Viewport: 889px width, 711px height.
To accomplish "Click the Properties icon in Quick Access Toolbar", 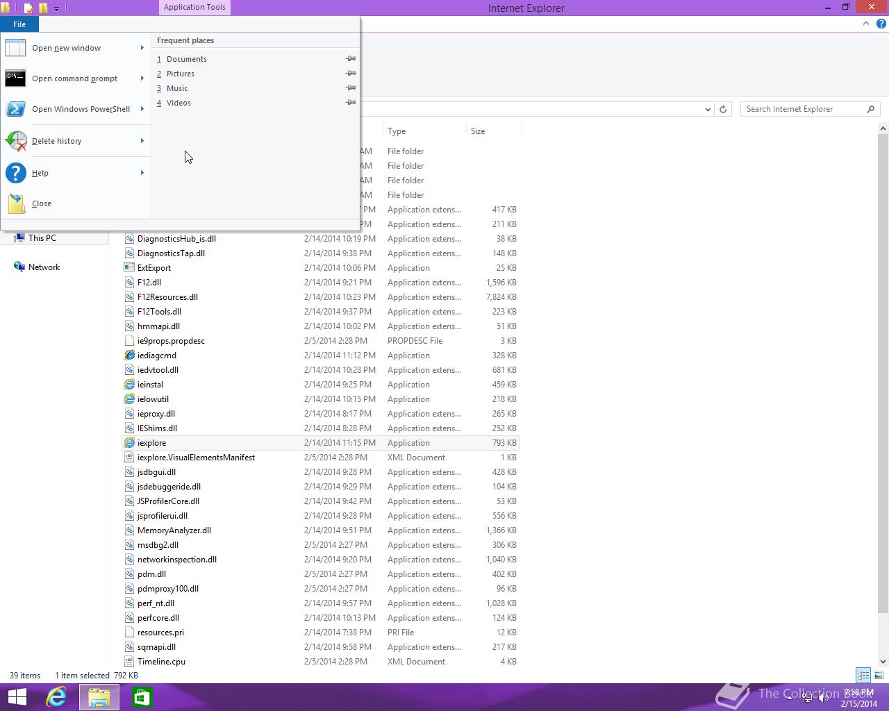I will tap(28, 8).
